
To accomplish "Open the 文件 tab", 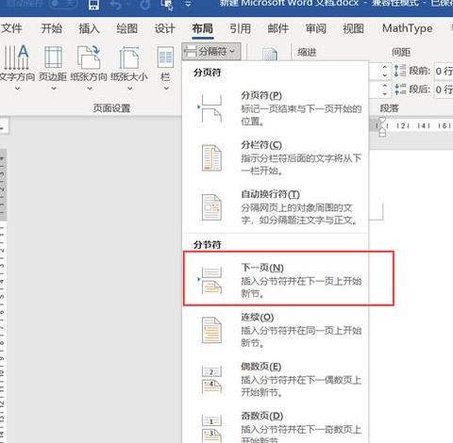I will pos(11,28).
